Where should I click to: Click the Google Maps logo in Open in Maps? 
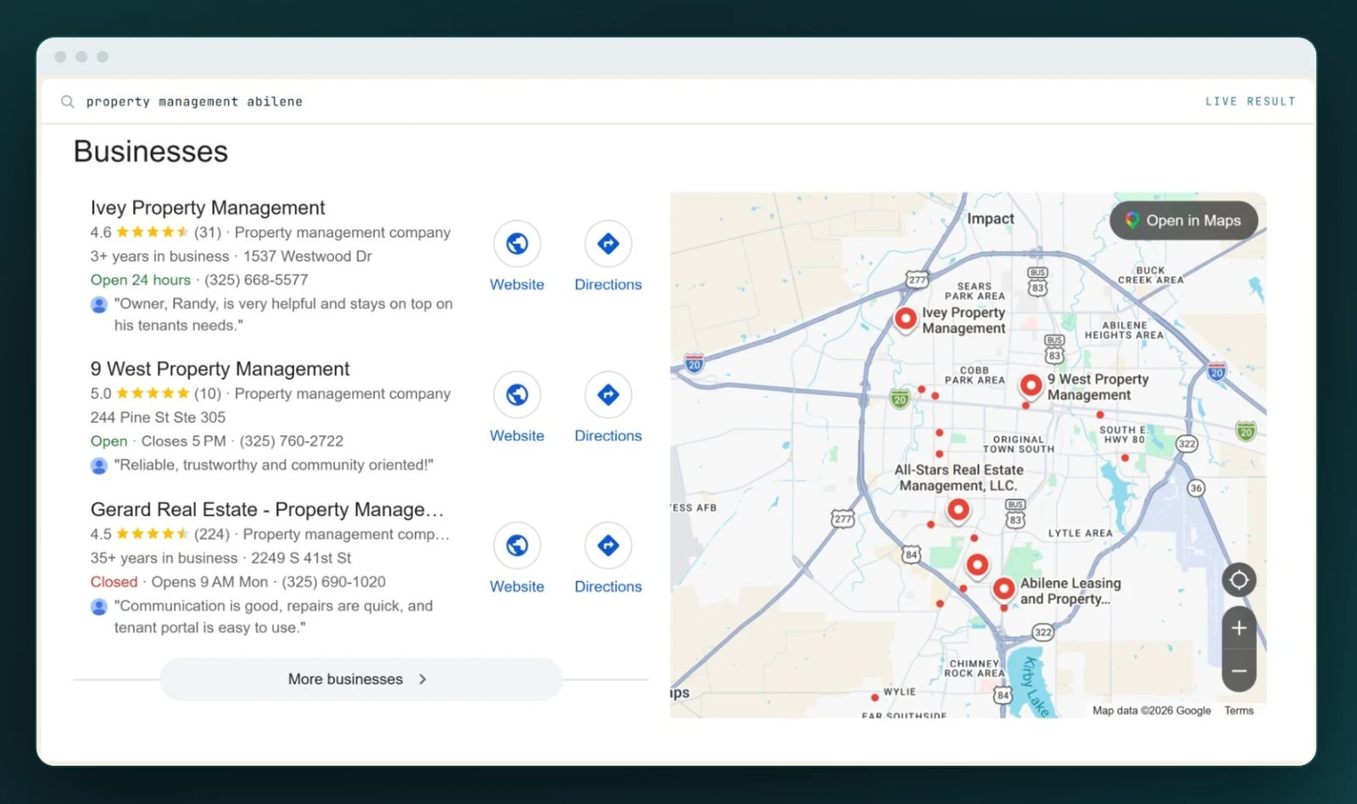pos(1131,220)
